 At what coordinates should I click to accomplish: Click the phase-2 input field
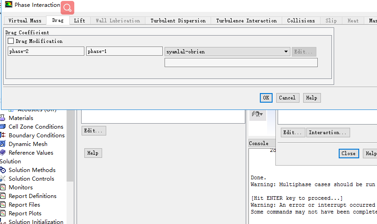46,52
